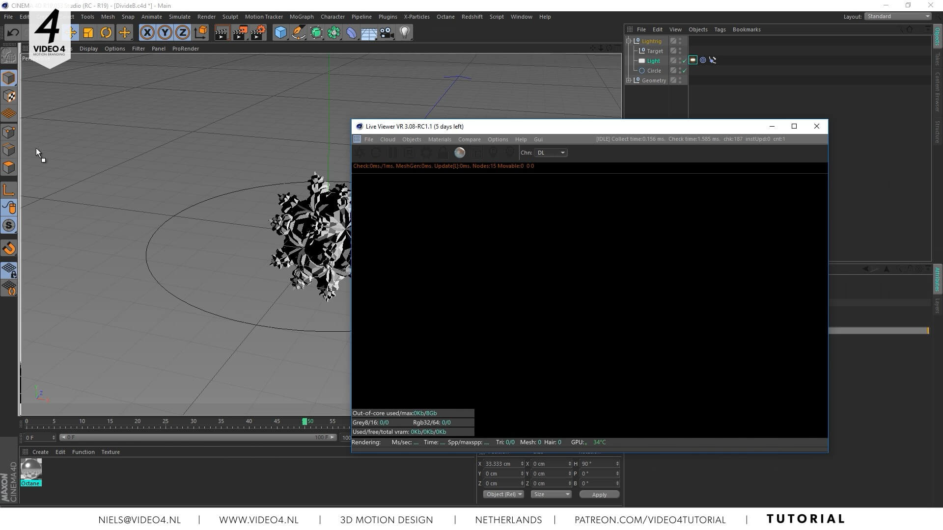Open the Object (Rel) coordinate dropdown
The image size is (943, 530).
503,494
